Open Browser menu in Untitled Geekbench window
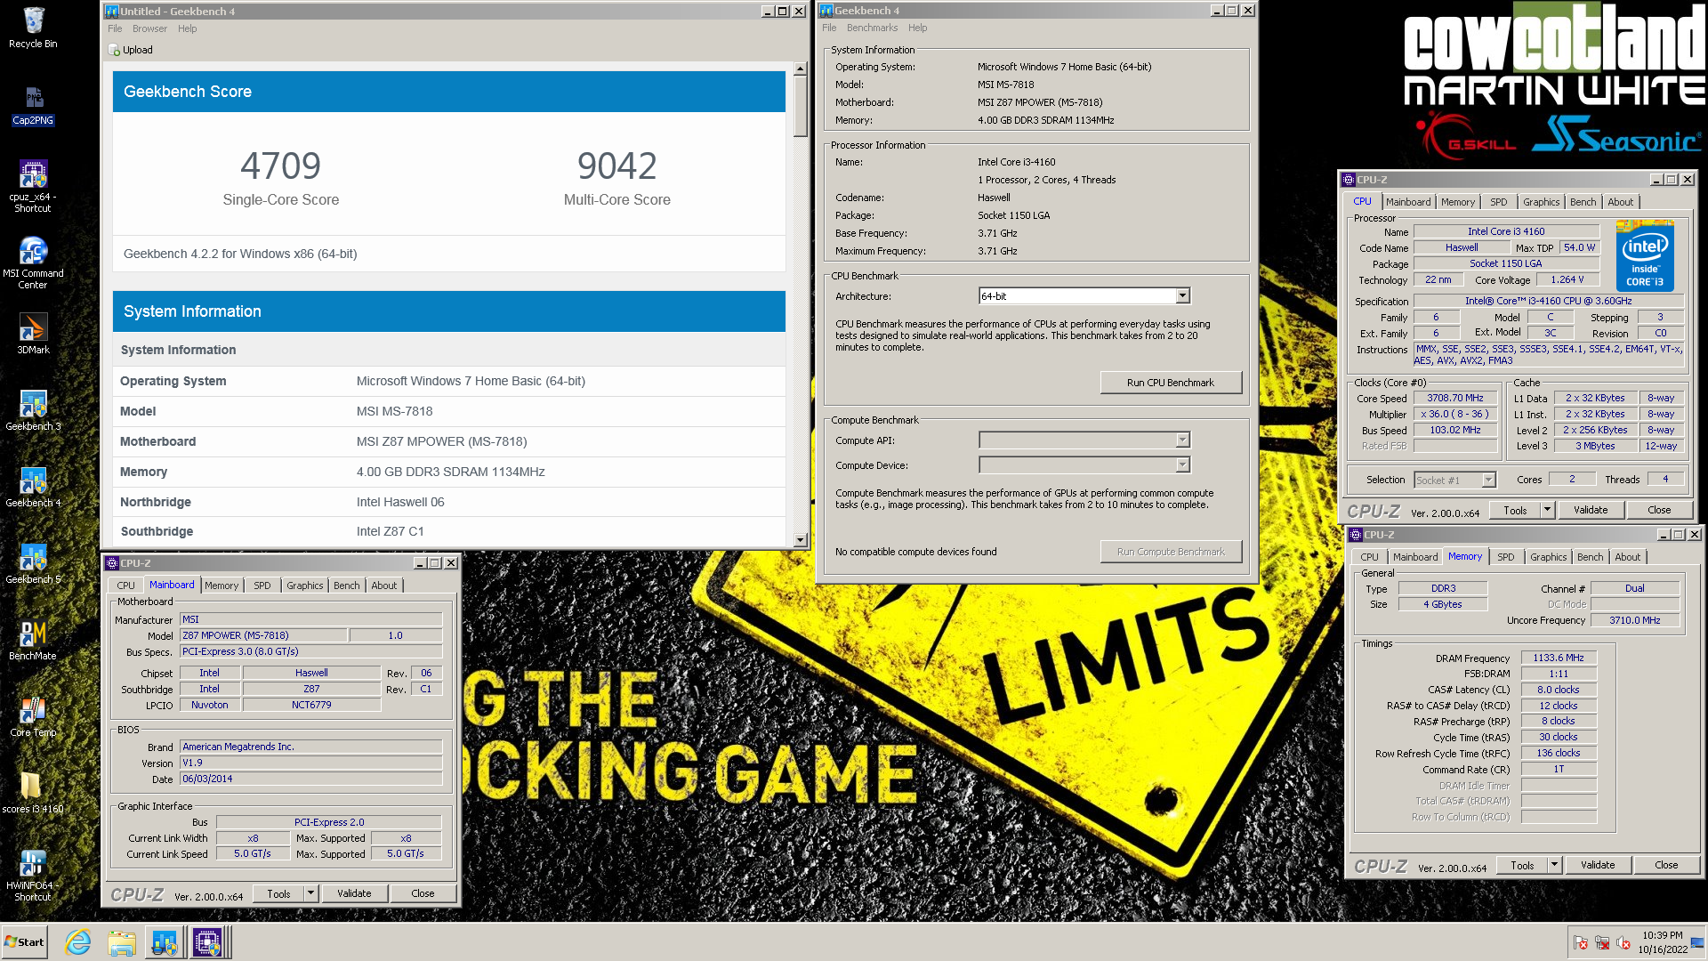1708x961 pixels. click(149, 28)
